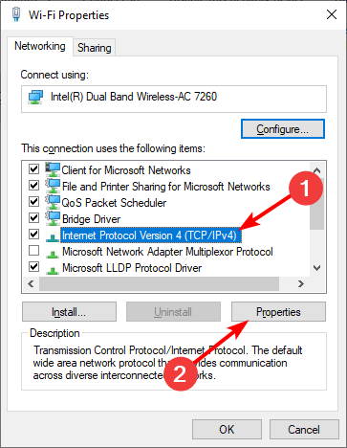Toggle the QoS Packet Scheduler checkbox

33,202
